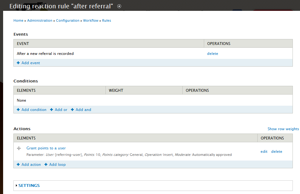Viewport: 300px width, 194px height.
Task: Click the target icon next to the page title
Action: click(x=119, y=6)
